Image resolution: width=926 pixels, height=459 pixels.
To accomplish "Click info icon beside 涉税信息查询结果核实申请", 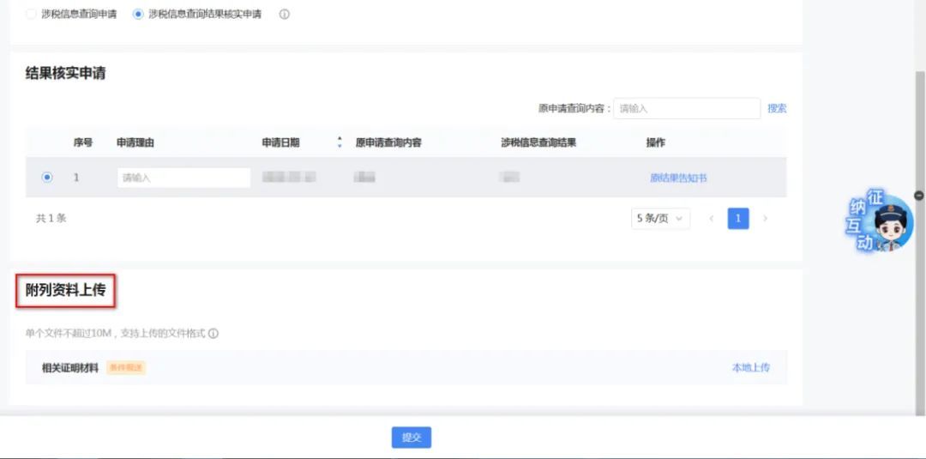I will click(284, 15).
